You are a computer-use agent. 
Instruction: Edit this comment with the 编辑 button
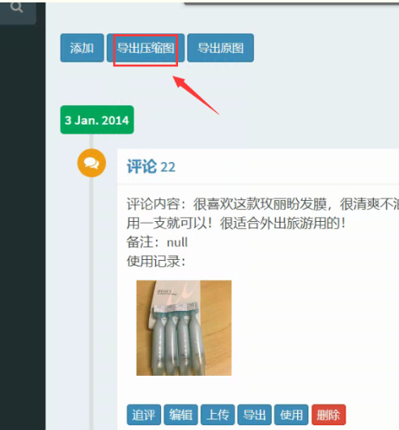pos(180,415)
